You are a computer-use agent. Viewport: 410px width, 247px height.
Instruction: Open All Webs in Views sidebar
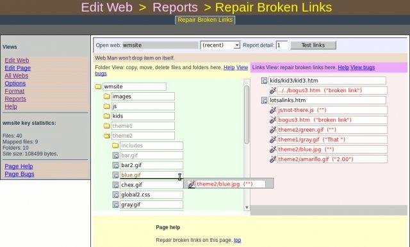(x=16, y=76)
